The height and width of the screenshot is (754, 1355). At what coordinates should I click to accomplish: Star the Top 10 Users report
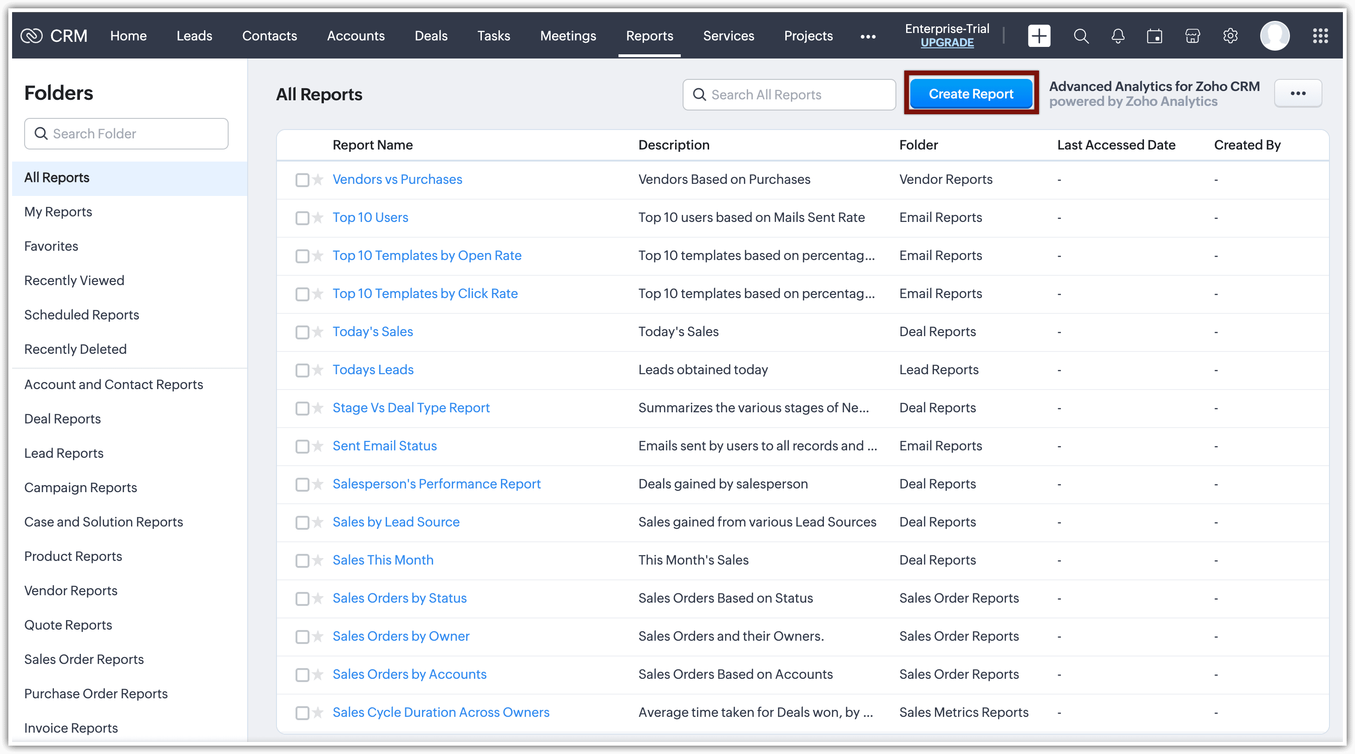[x=318, y=218]
